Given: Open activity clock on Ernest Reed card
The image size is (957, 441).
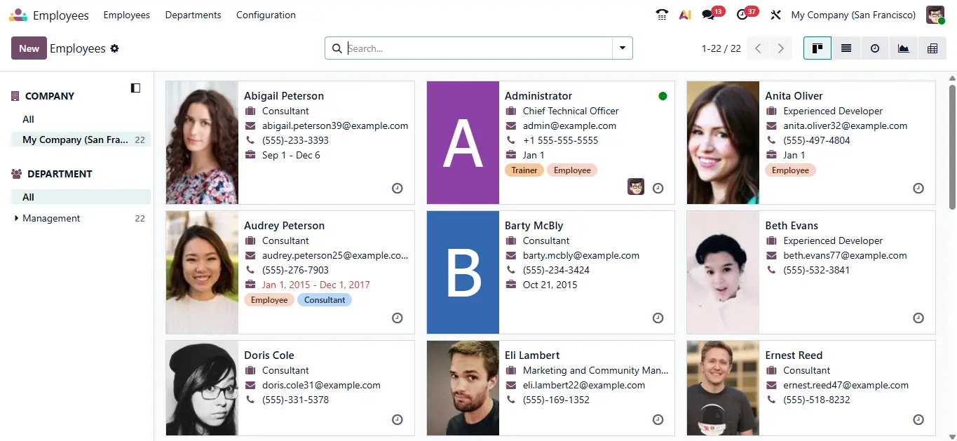Looking at the screenshot, I should click(918, 419).
